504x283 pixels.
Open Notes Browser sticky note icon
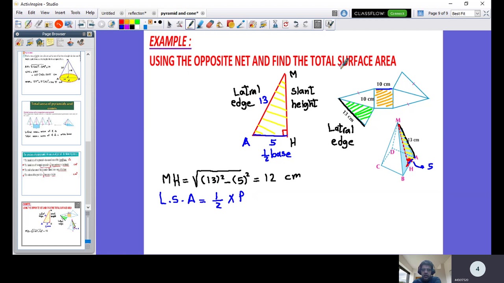[x=50, y=43]
